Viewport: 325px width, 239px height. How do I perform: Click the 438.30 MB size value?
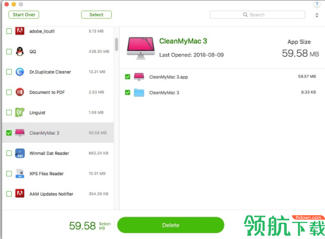tap(99, 52)
